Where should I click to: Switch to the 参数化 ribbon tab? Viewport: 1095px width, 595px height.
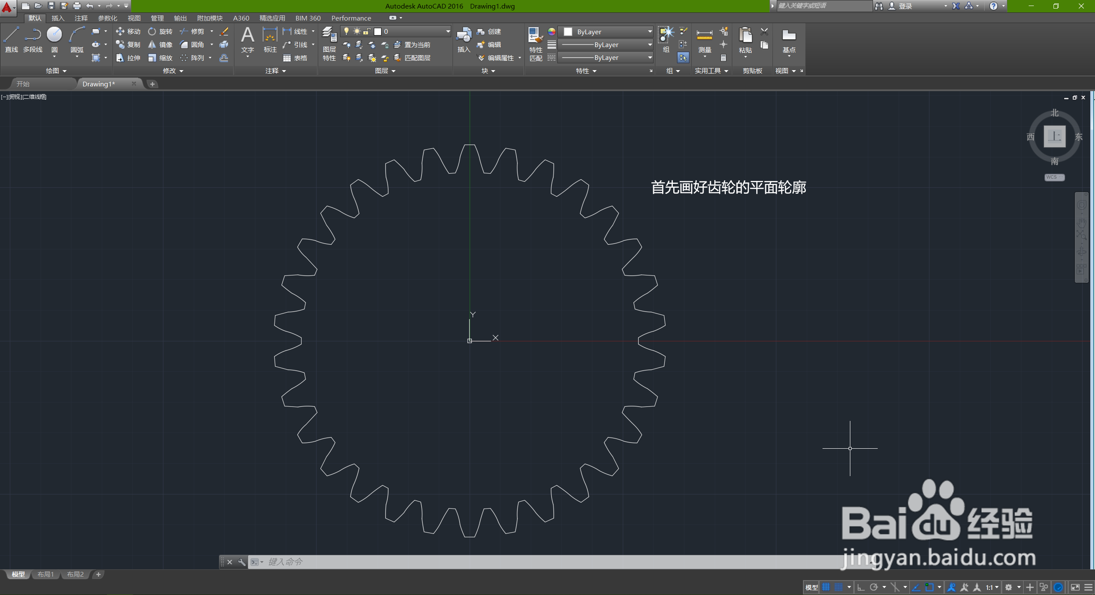pos(107,18)
